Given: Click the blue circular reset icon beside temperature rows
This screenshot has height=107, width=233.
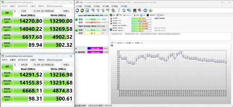Looking at the screenshot, I should tap(111, 30).
